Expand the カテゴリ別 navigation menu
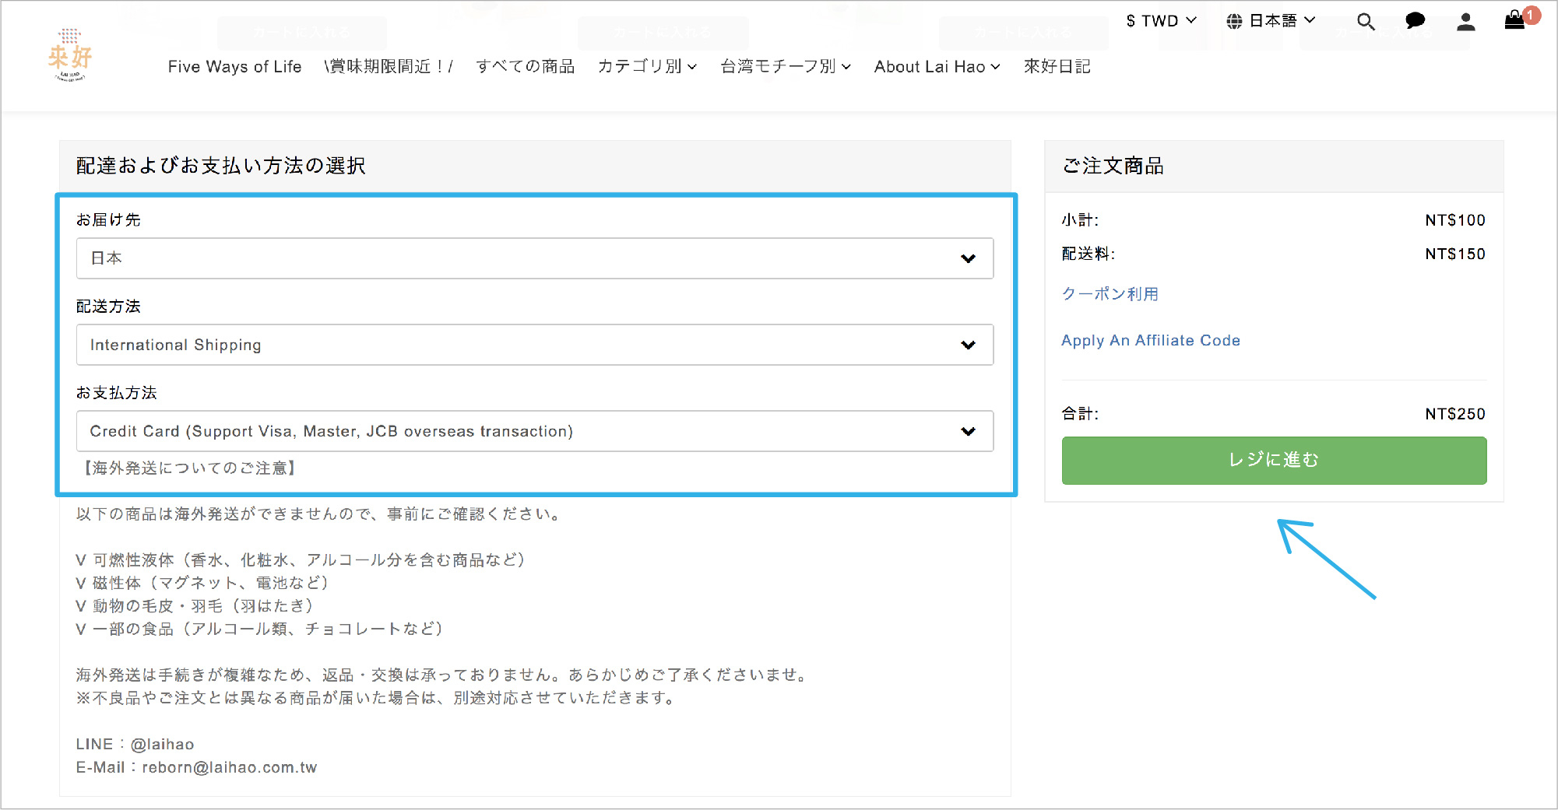This screenshot has height=810, width=1558. 646,67
